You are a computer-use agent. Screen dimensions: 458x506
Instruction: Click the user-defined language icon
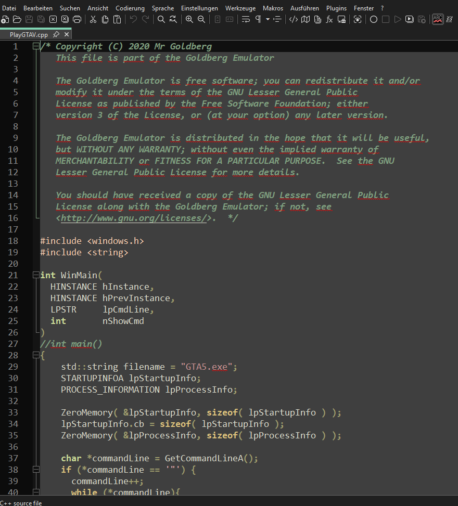pos(293,20)
